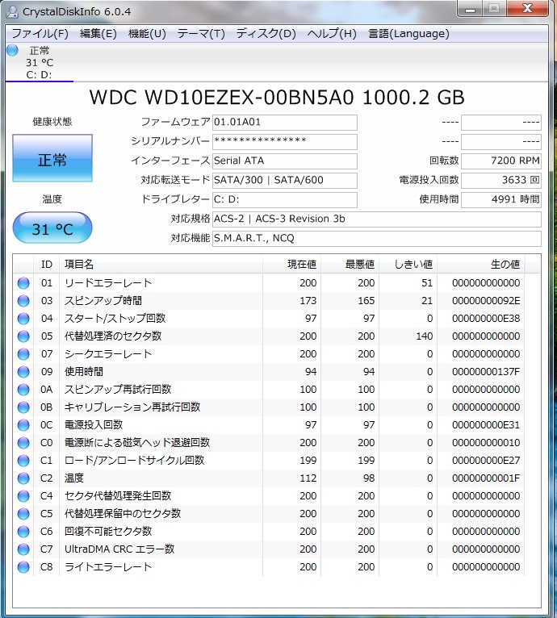Screen dimensions: 557x618
Task: Click the Serial ATA interface field
Action: tap(285, 161)
